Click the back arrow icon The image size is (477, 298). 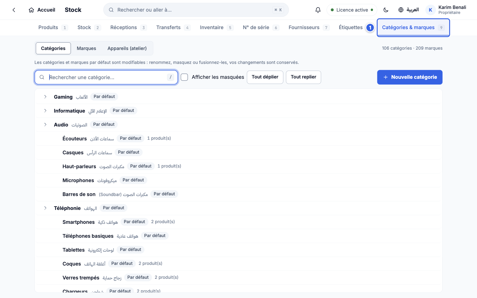(x=14, y=10)
